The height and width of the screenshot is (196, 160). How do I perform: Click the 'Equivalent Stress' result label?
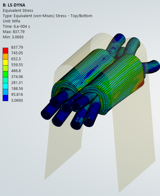[18, 11]
